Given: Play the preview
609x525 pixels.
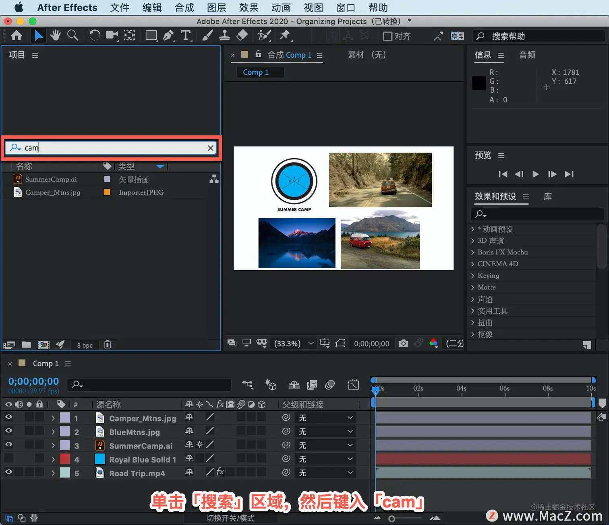Looking at the screenshot, I should 536,174.
